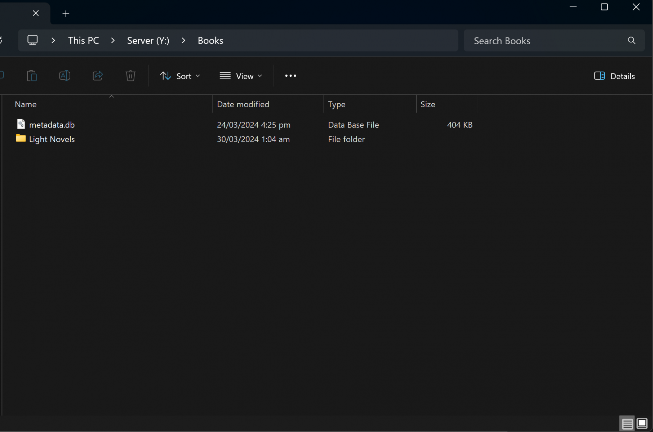Screen dimensions: 653x432
Task: Click the Paste clipboard icon
Action: 32,76
